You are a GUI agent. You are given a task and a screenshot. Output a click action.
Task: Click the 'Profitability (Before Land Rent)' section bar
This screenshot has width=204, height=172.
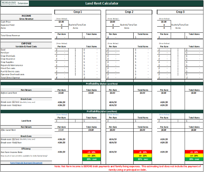pos(102,83)
